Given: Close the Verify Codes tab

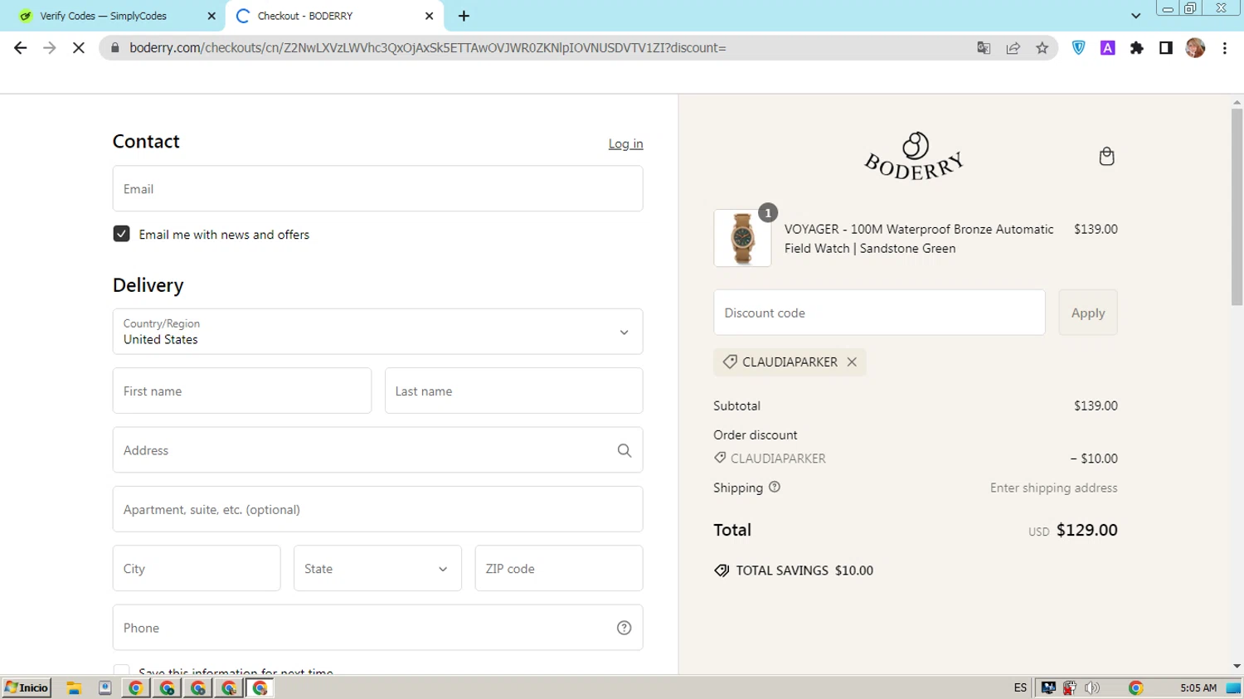Looking at the screenshot, I should click(x=211, y=16).
